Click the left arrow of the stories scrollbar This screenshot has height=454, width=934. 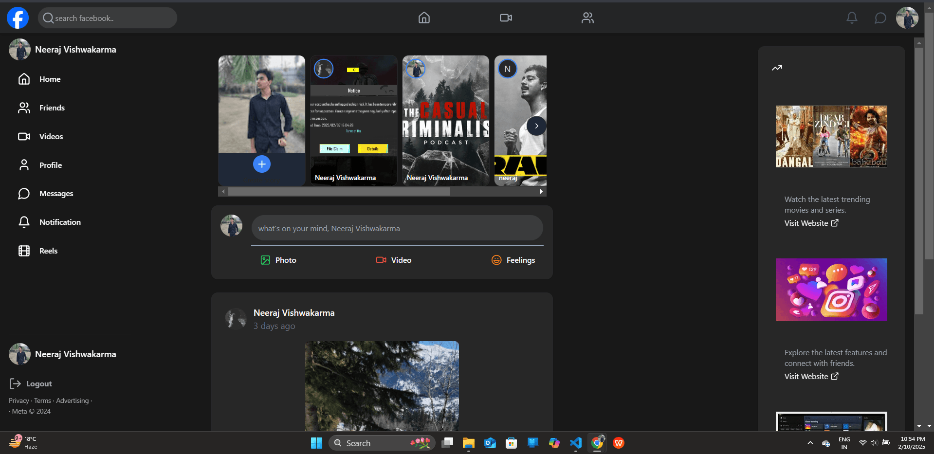coord(223,191)
